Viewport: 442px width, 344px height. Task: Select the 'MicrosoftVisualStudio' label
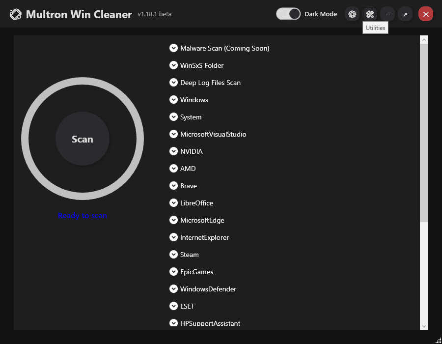[213, 134]
